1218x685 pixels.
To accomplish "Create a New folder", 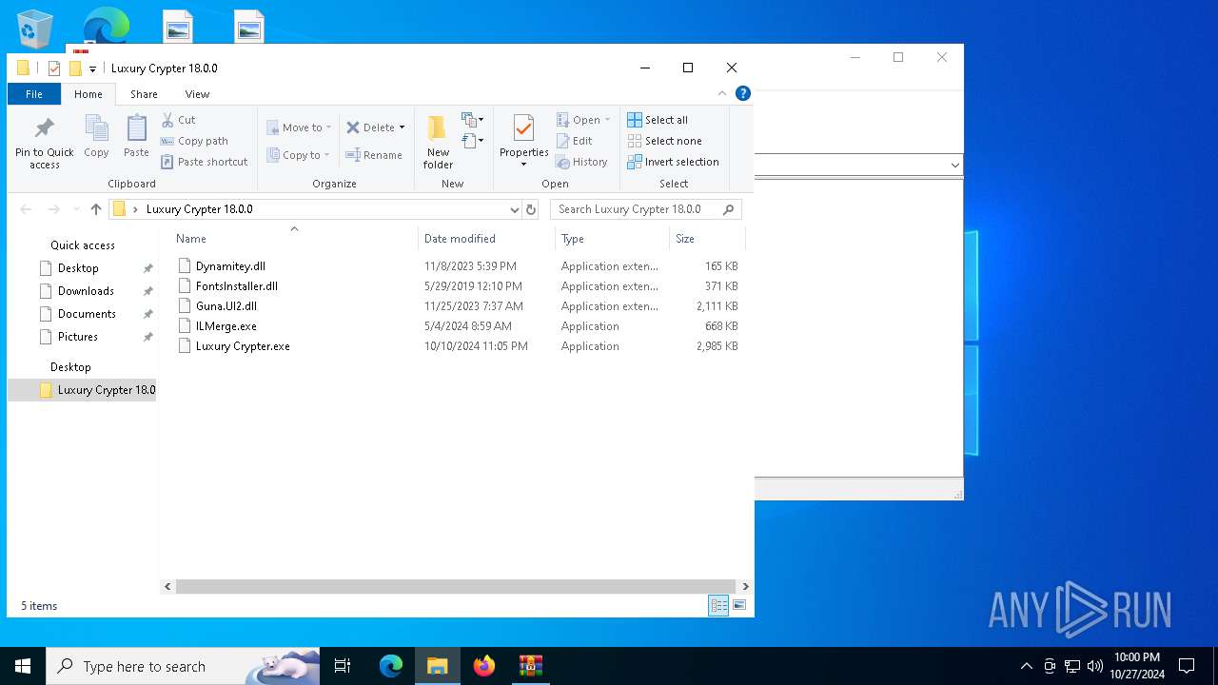I will (438, 142).
